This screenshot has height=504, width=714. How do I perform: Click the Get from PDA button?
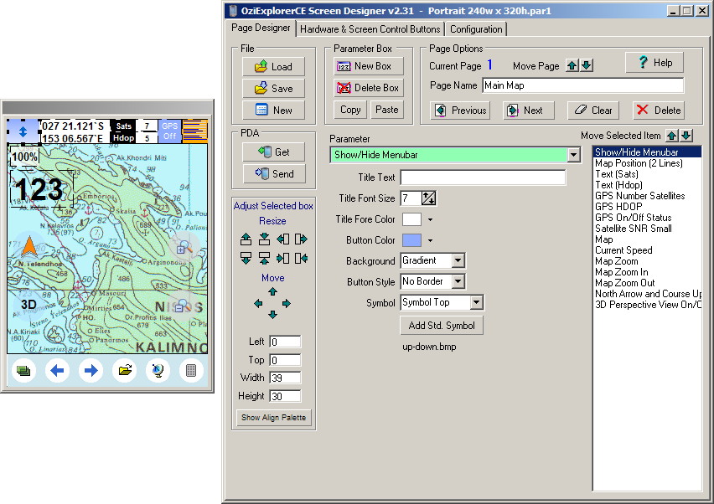pyautogui.click(x=274, y=152)
